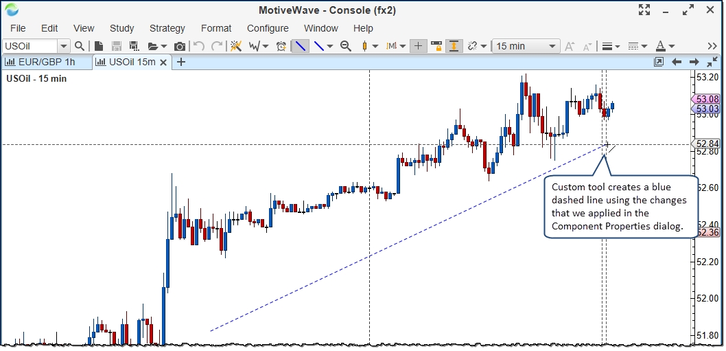Open the Help menu
The width and height of the screenshot is (726, 351).
click(x=363, y=28)
